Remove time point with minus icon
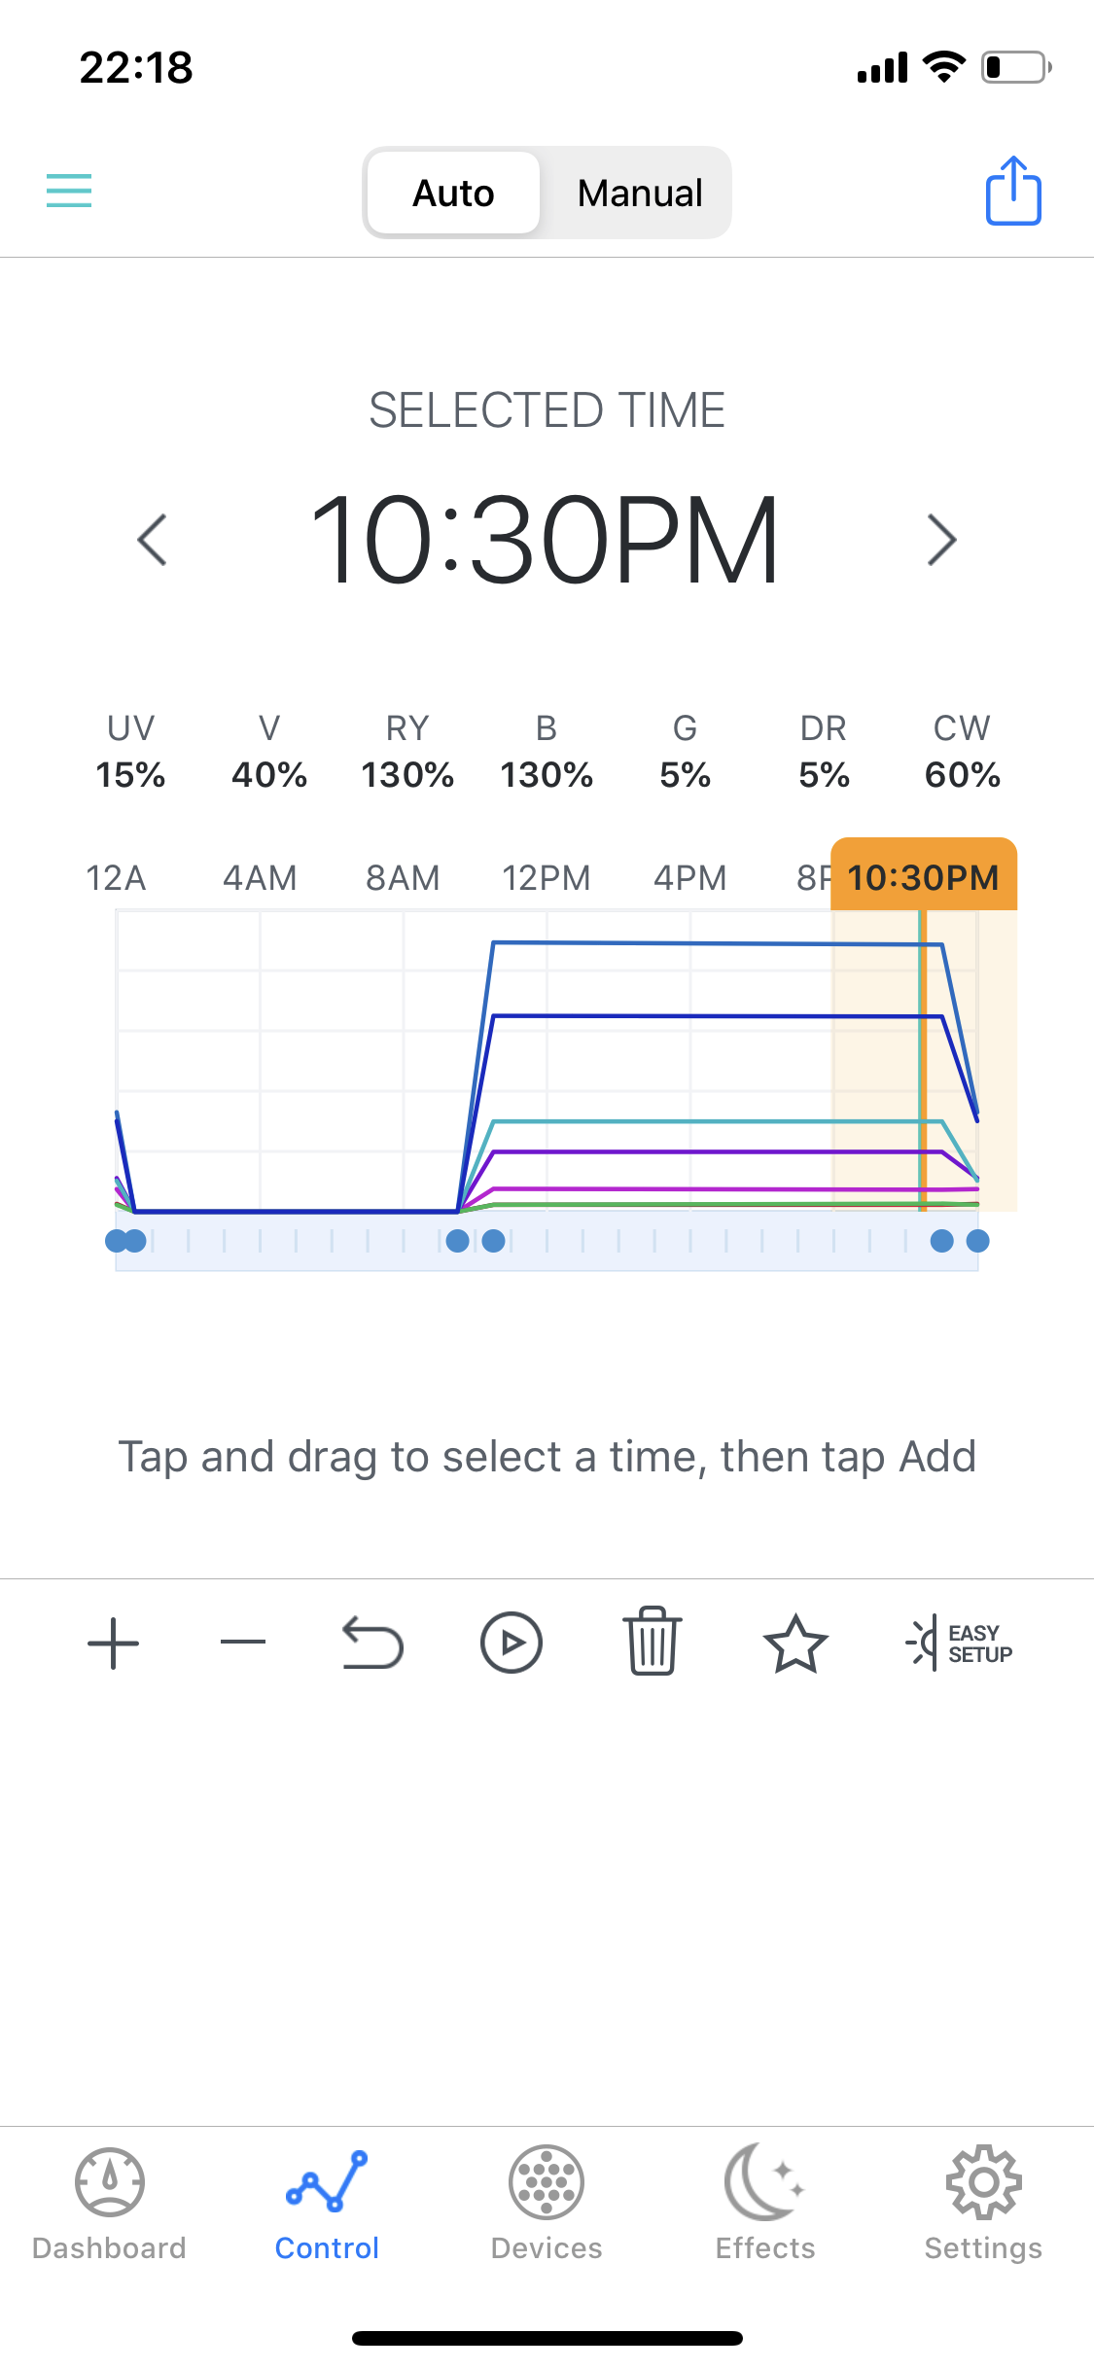 (x=243, y=1644)
